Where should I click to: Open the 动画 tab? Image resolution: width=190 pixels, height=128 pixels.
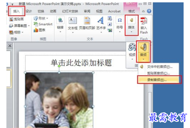[53, 11]
